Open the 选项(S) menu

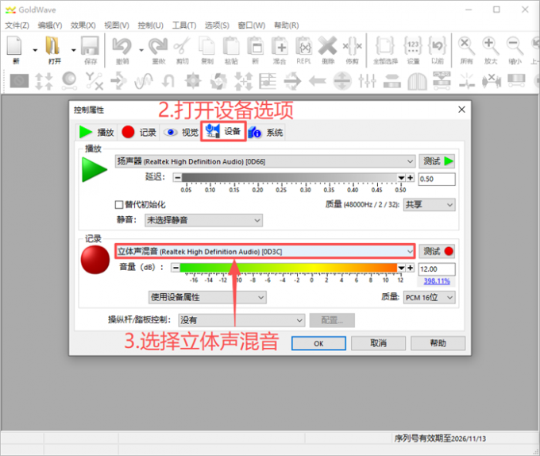click(x=217, y=25)
